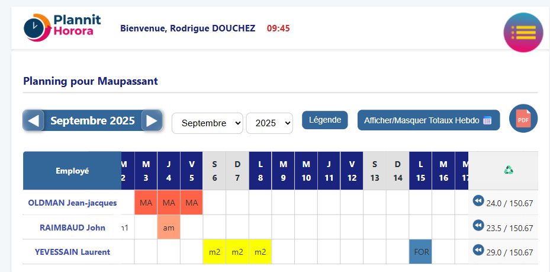Viewport: 550px width, 272px height.
Task: Click rewind icon for YEVESSAIN Laurent
Action: (478, 251)
